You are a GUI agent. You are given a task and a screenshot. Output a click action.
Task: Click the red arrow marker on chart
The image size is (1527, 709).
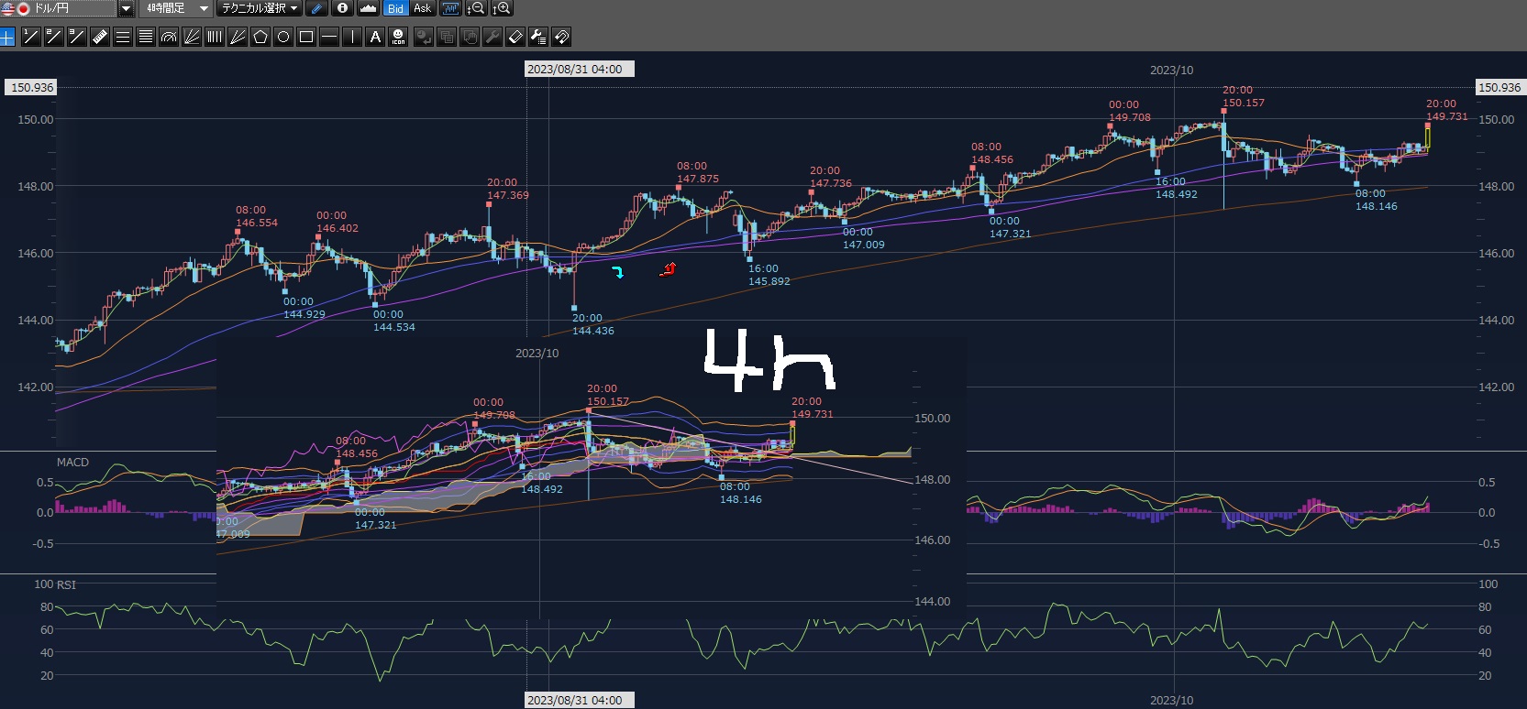pos(669,268)
